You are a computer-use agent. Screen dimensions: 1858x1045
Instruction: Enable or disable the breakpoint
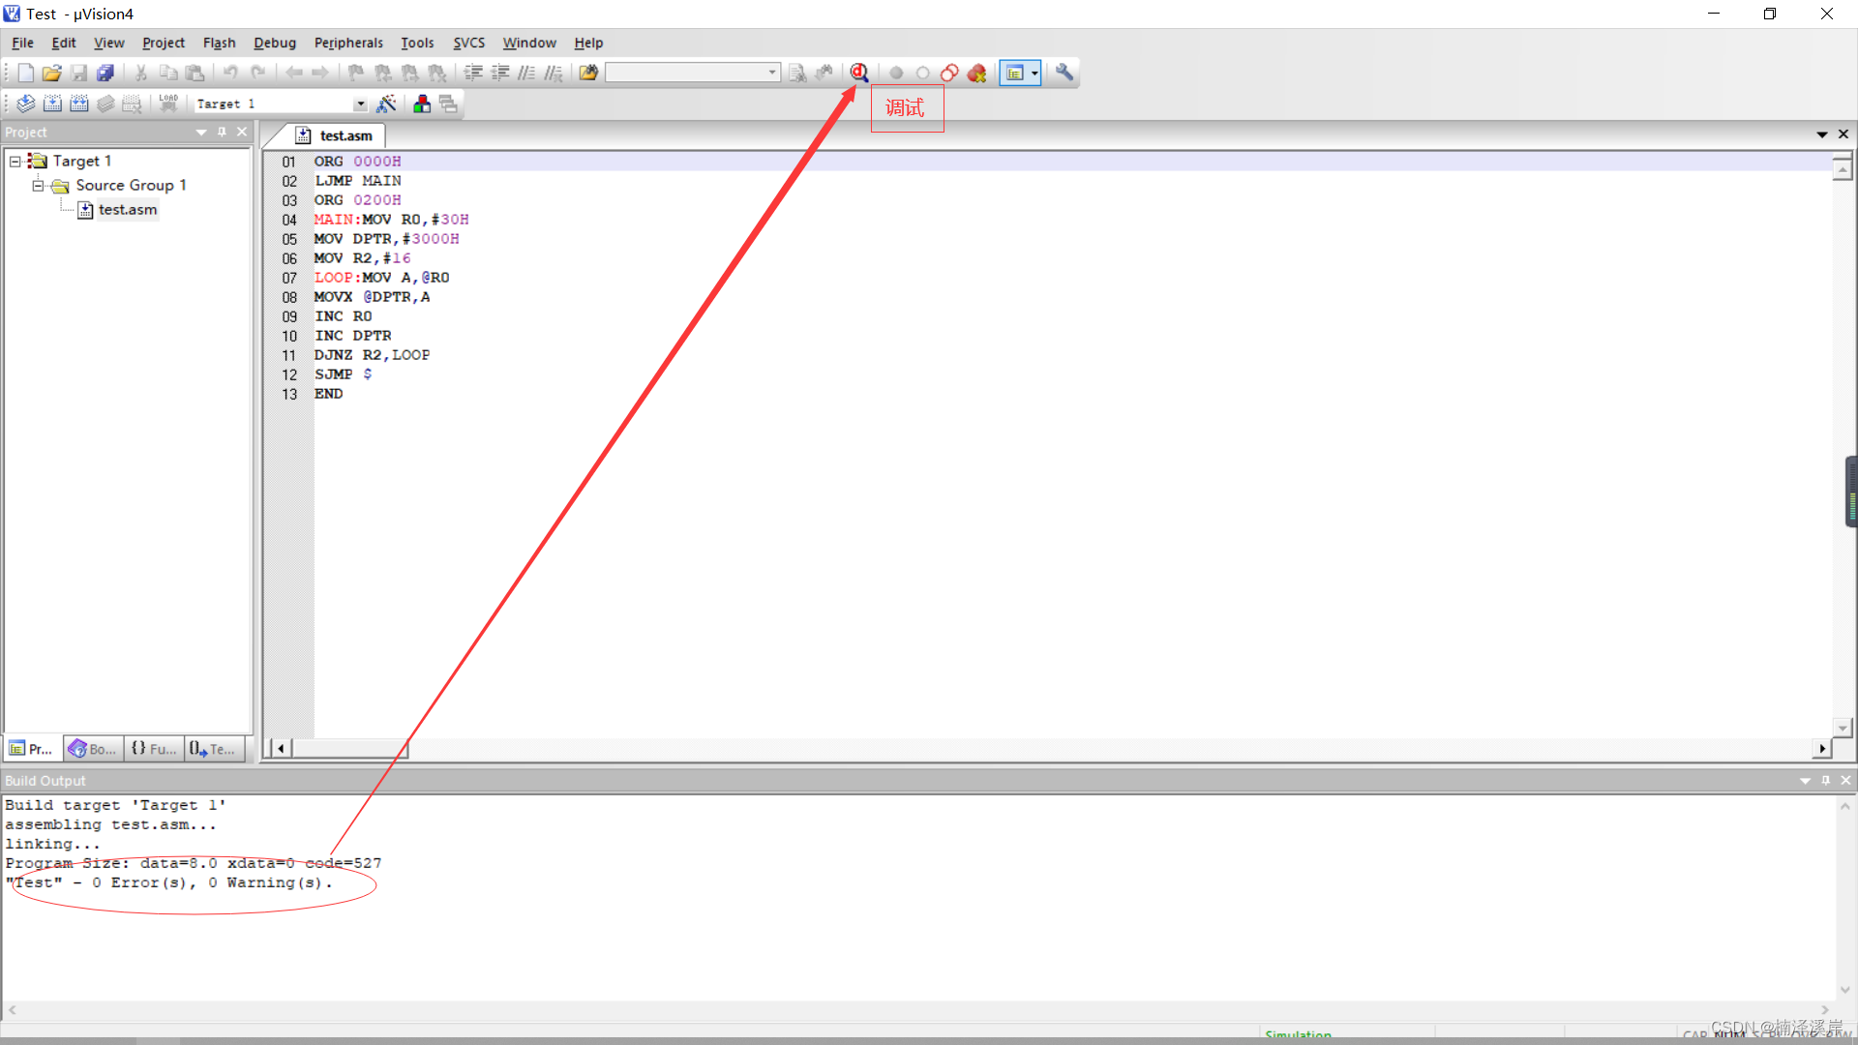coord(923,73)
